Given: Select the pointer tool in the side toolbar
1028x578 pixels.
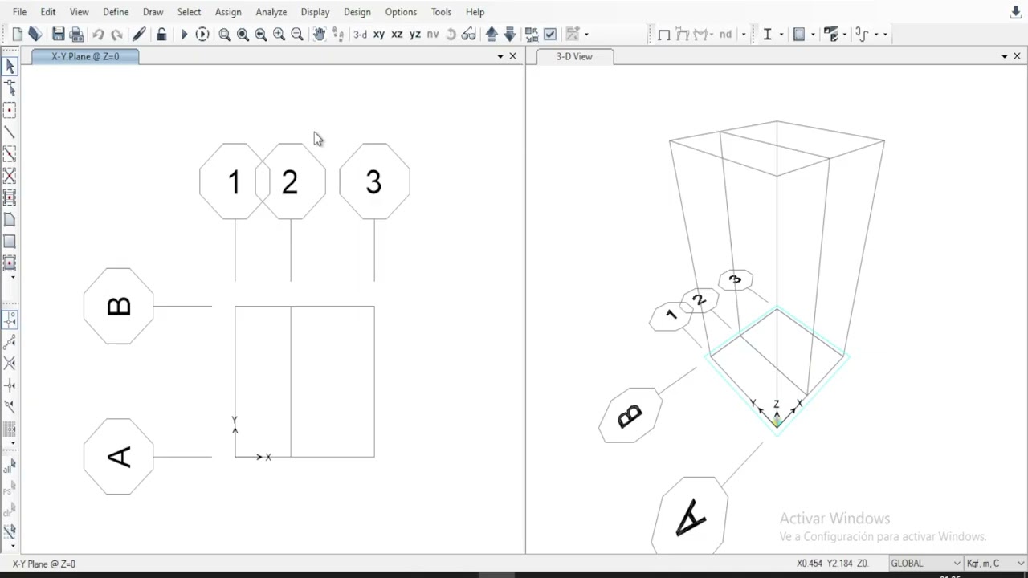Looking at the screenshot, I should click(10, 67).
